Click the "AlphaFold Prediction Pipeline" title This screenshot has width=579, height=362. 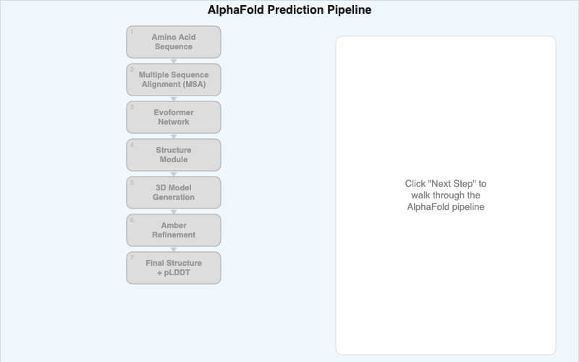[289, 10]
